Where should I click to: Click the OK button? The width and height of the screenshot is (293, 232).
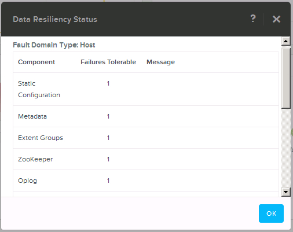point(271,213)
